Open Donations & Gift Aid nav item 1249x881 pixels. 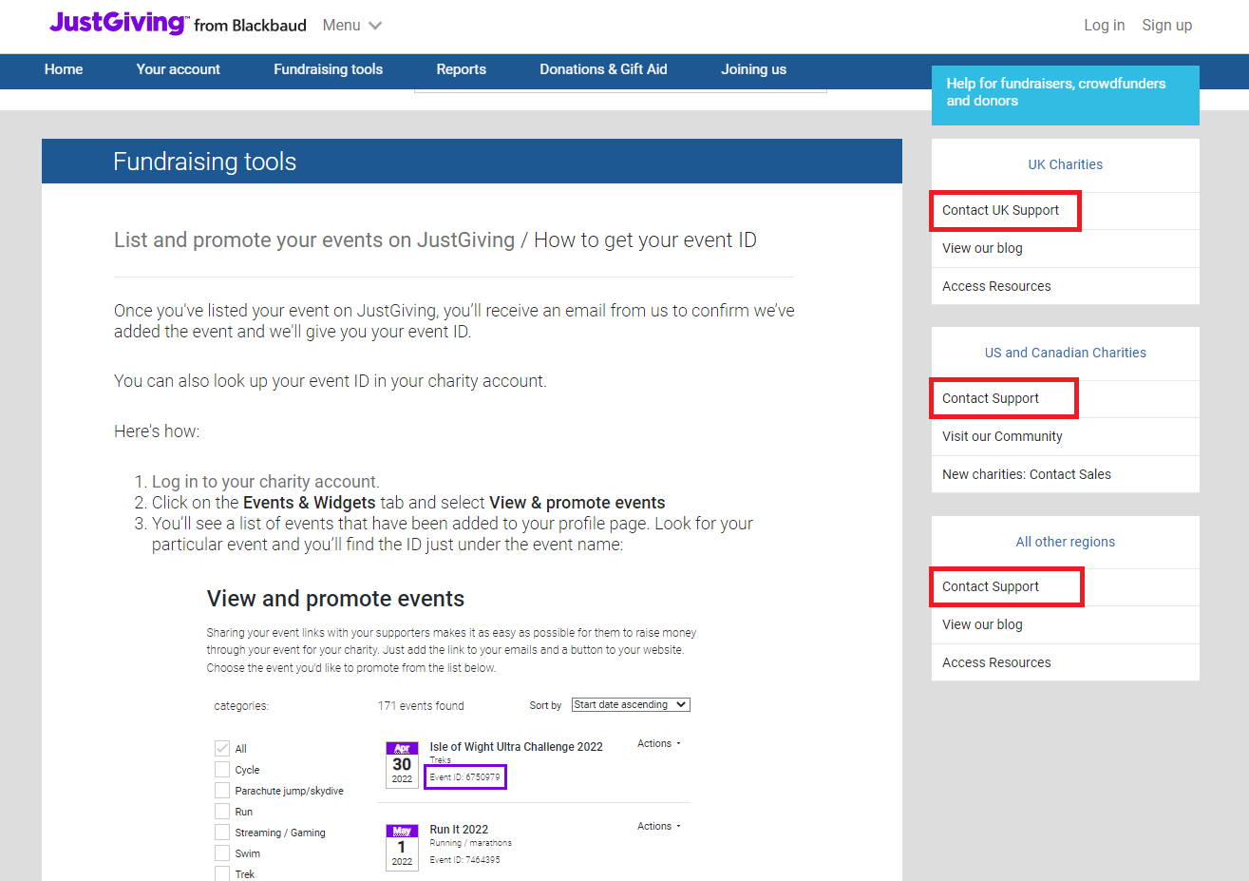pyautogui.click(x=603, y=69)
